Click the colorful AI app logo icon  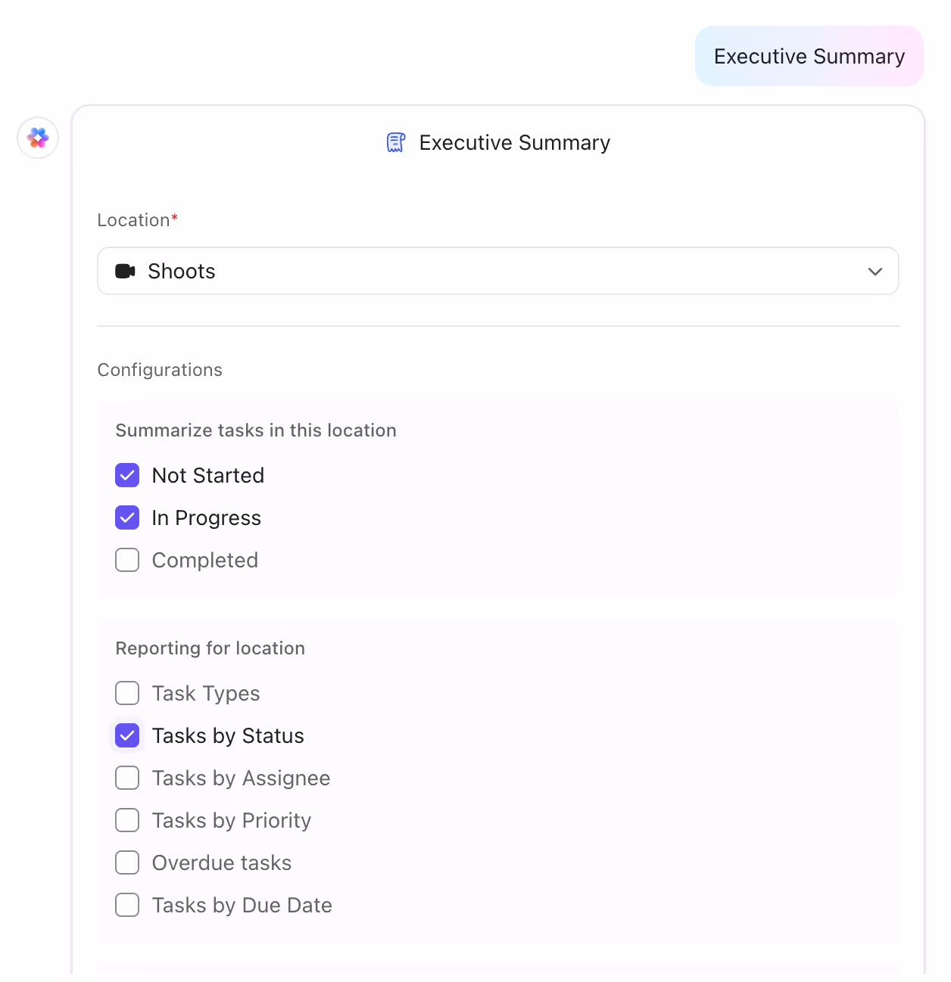tap(37, 138)
